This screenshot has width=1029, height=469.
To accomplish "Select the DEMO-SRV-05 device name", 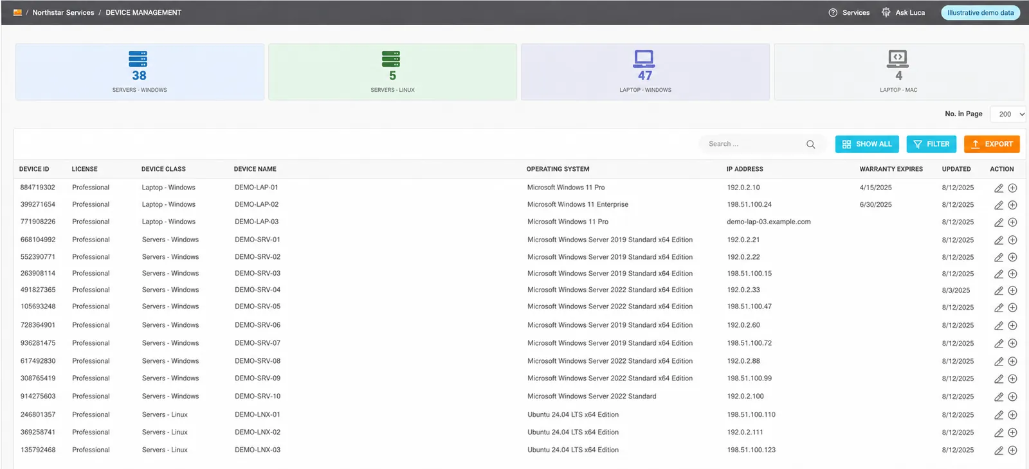I will pos(257,306).
